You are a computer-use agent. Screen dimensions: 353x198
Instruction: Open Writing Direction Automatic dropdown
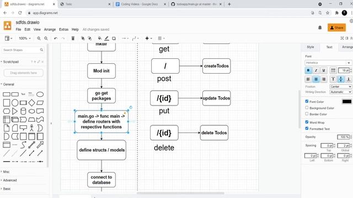tap(341, 92)
